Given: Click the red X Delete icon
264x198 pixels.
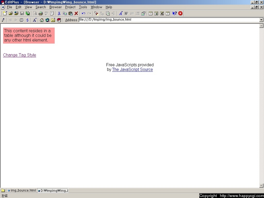Looking at the screenshot, I should pos(76,14).
